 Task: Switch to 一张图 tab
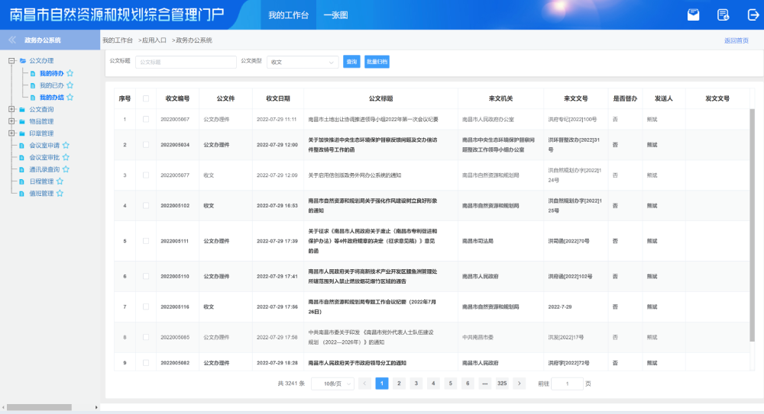click(335, 15)
